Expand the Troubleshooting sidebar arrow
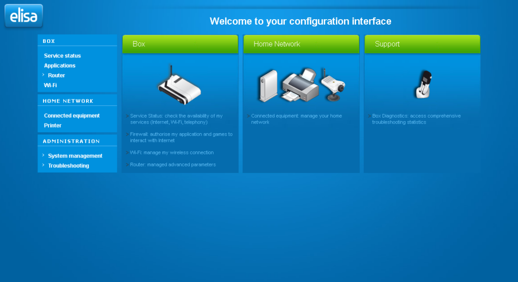This screenshot has width=518, height=282. pyautogui.click(x=44, y=165)
